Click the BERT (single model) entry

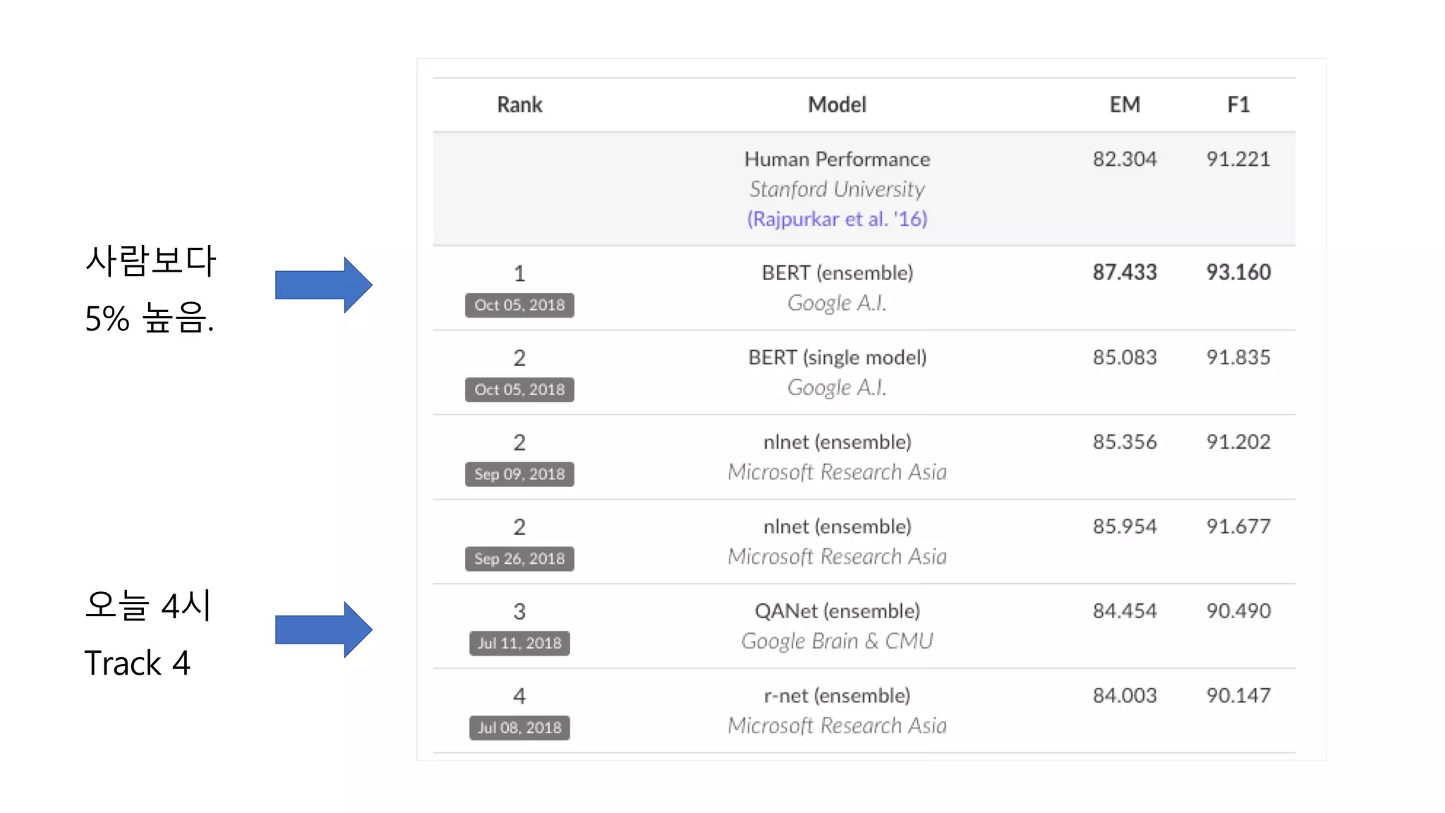[837, 358]
